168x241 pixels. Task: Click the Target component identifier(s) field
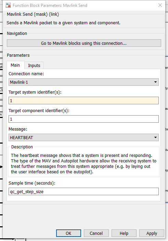(83, 119)
